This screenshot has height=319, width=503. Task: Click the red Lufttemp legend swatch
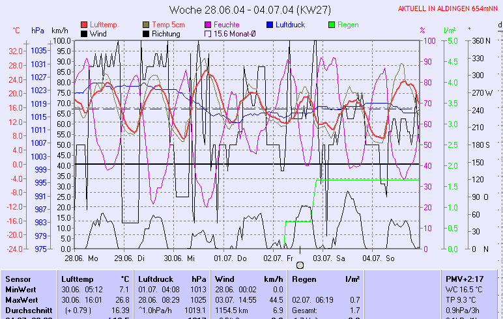pos(85,25)
